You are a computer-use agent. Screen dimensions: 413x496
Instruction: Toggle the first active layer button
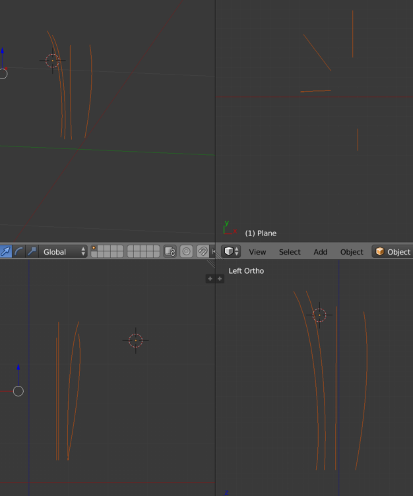pos(94,248)
